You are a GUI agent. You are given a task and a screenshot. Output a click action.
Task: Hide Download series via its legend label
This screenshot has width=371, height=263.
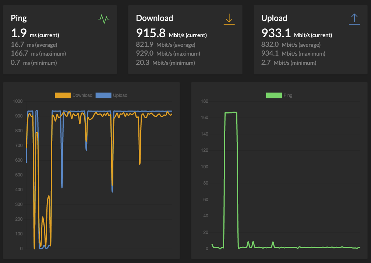[82, 95]
